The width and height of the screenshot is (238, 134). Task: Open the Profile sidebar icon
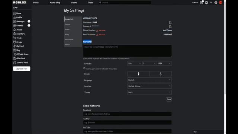[x=15, y=17]
